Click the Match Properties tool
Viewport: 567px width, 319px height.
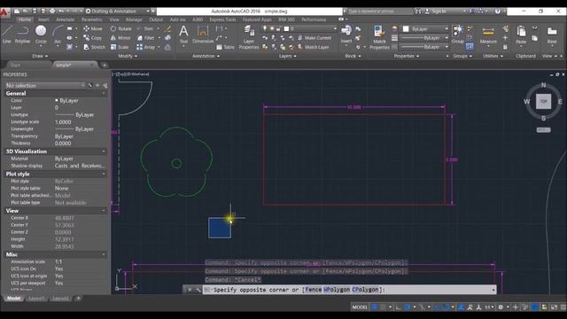point(379,37)
